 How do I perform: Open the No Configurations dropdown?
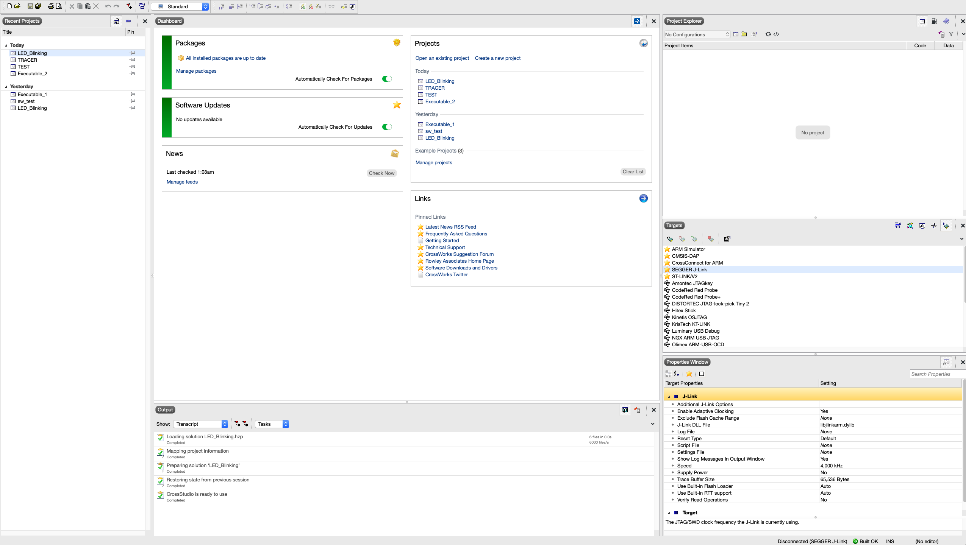point(697,34)
